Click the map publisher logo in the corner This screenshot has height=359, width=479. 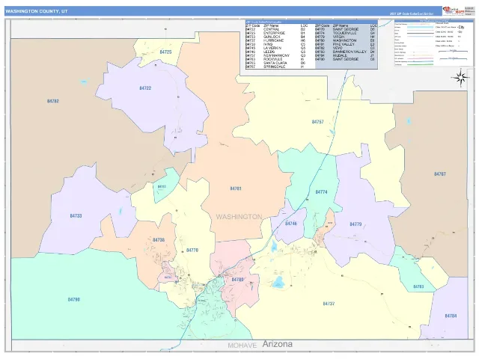click(x=453, y=10)
